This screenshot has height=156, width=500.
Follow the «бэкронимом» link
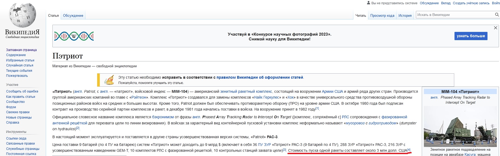[x=163, y=117]
